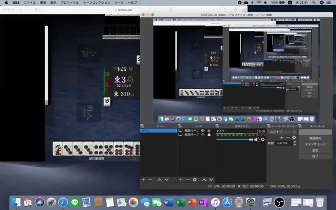This screenshot has height=210, width=336.
Task: Launch Microsoft Word from the Dock
Action: coord(169,202)
